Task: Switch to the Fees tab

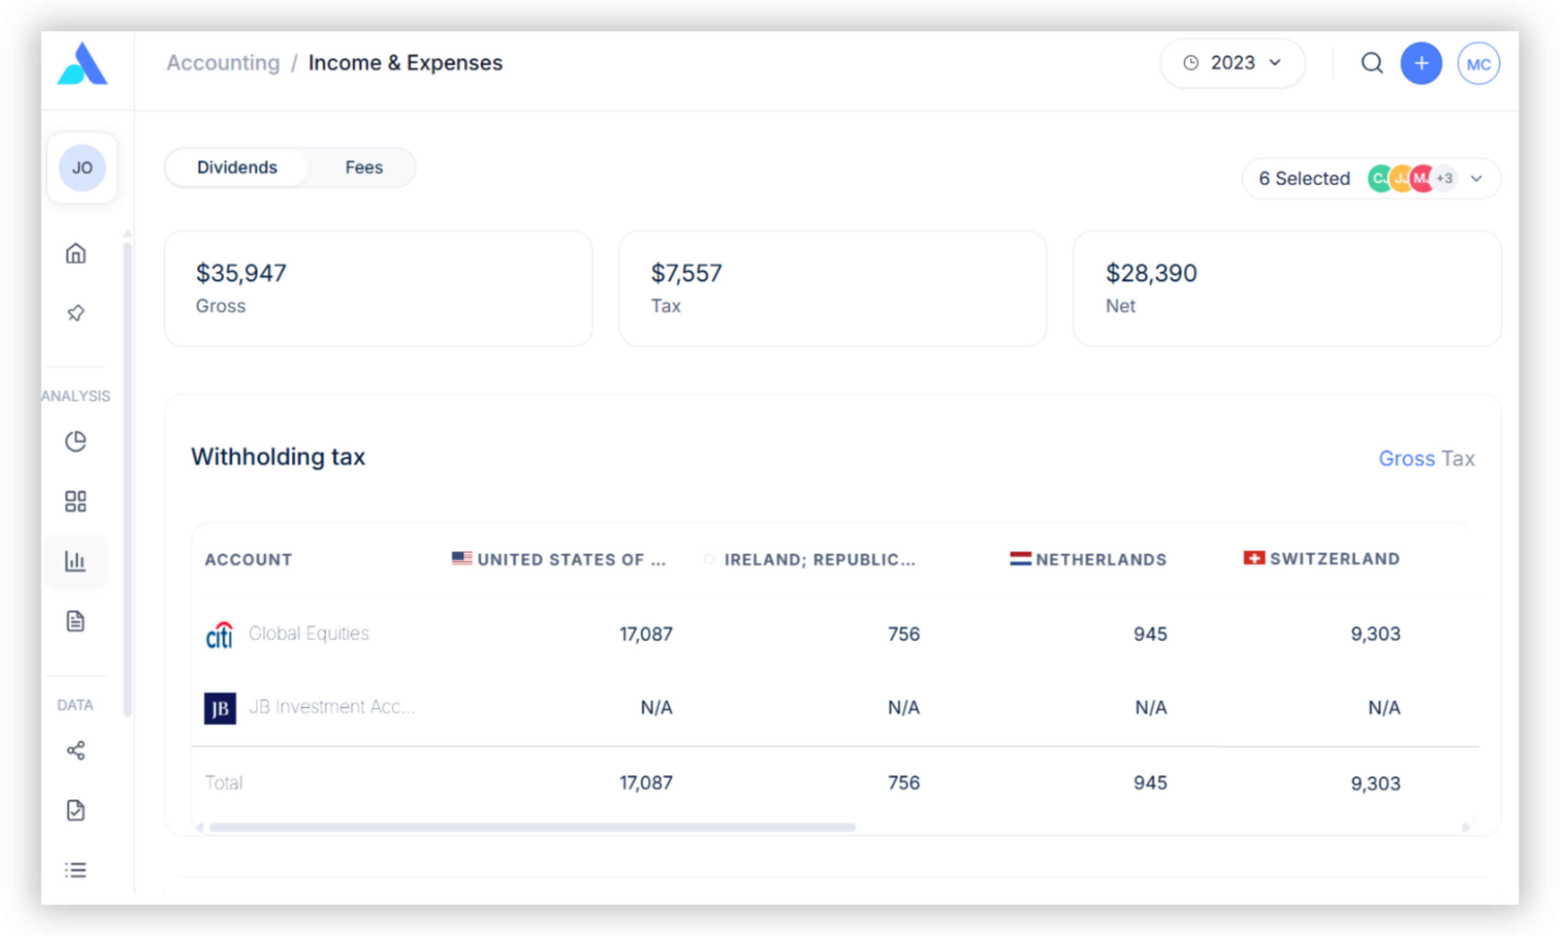Action: tap(364, 167)
